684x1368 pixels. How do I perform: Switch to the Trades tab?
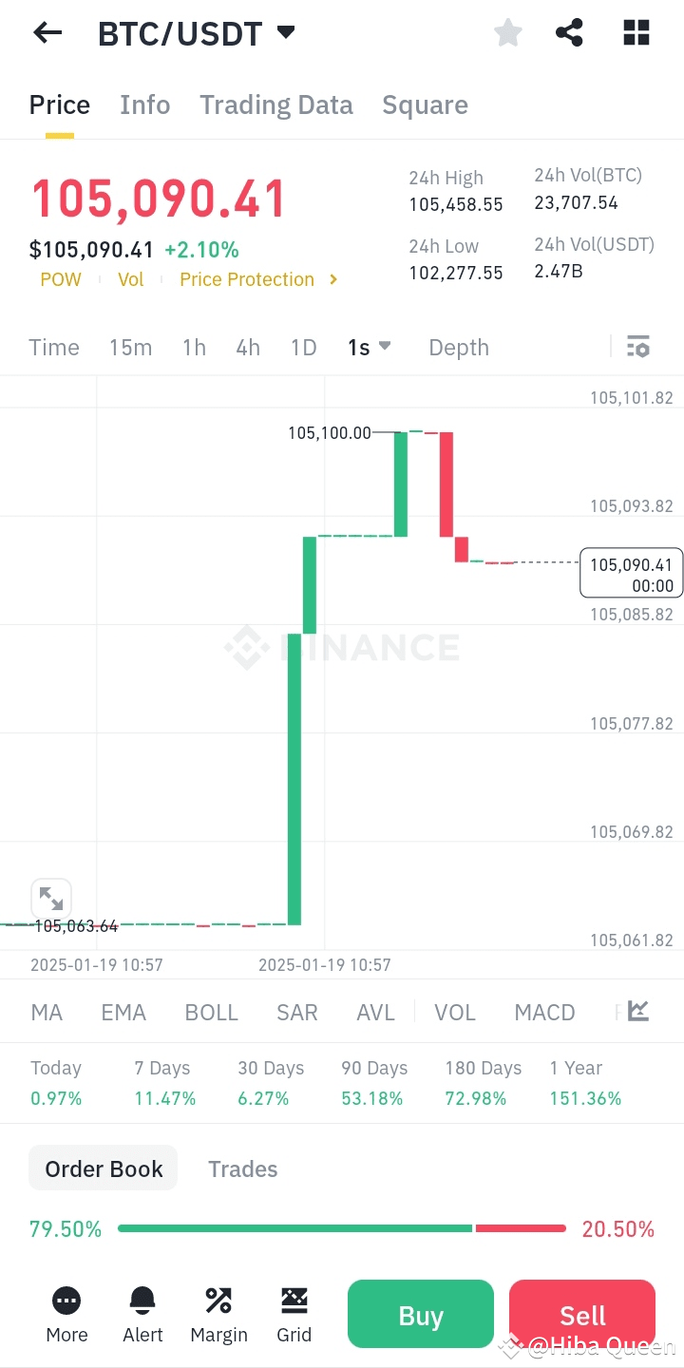[243, 1168]
